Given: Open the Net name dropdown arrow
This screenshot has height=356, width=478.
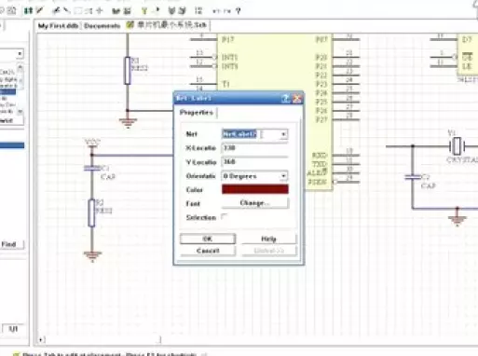Looking at the screenshot, I should [283, 134].
